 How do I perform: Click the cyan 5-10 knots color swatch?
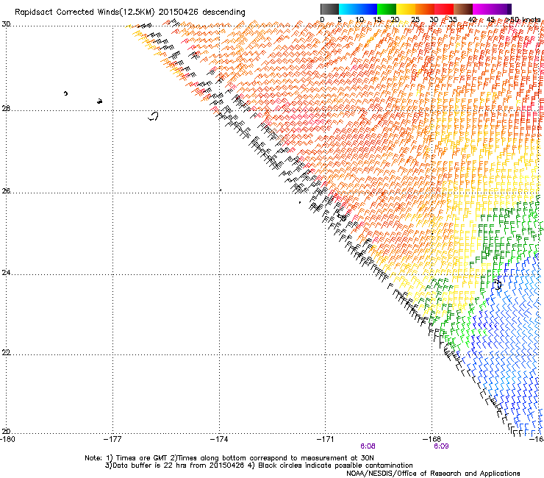pos(348,9)
